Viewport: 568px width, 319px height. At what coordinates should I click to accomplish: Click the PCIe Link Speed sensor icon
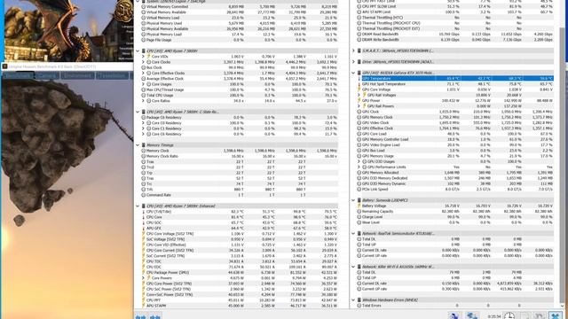tap(359, 189)
